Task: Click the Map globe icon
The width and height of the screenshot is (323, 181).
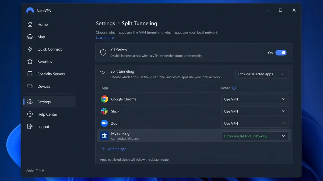Action: (30, 37)
